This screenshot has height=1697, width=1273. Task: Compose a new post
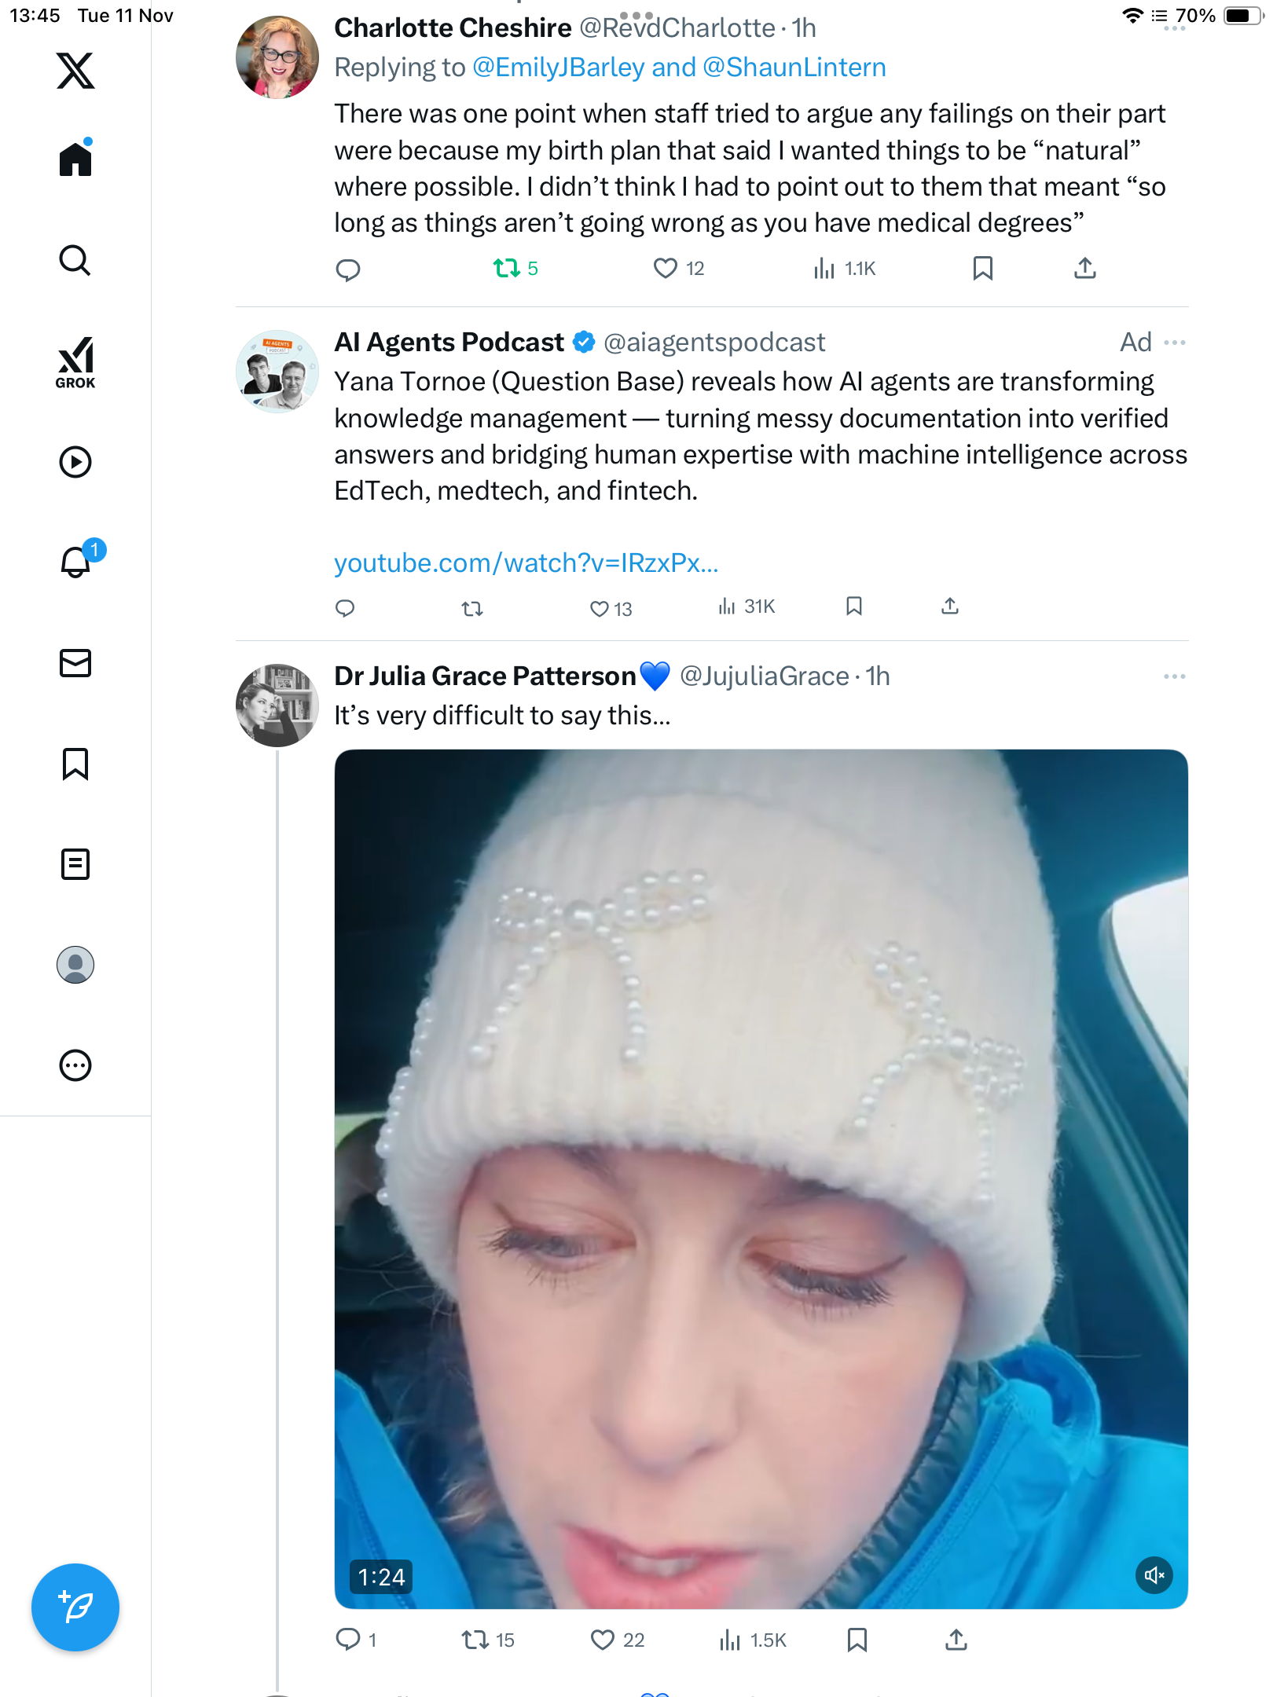[75, 1607]
